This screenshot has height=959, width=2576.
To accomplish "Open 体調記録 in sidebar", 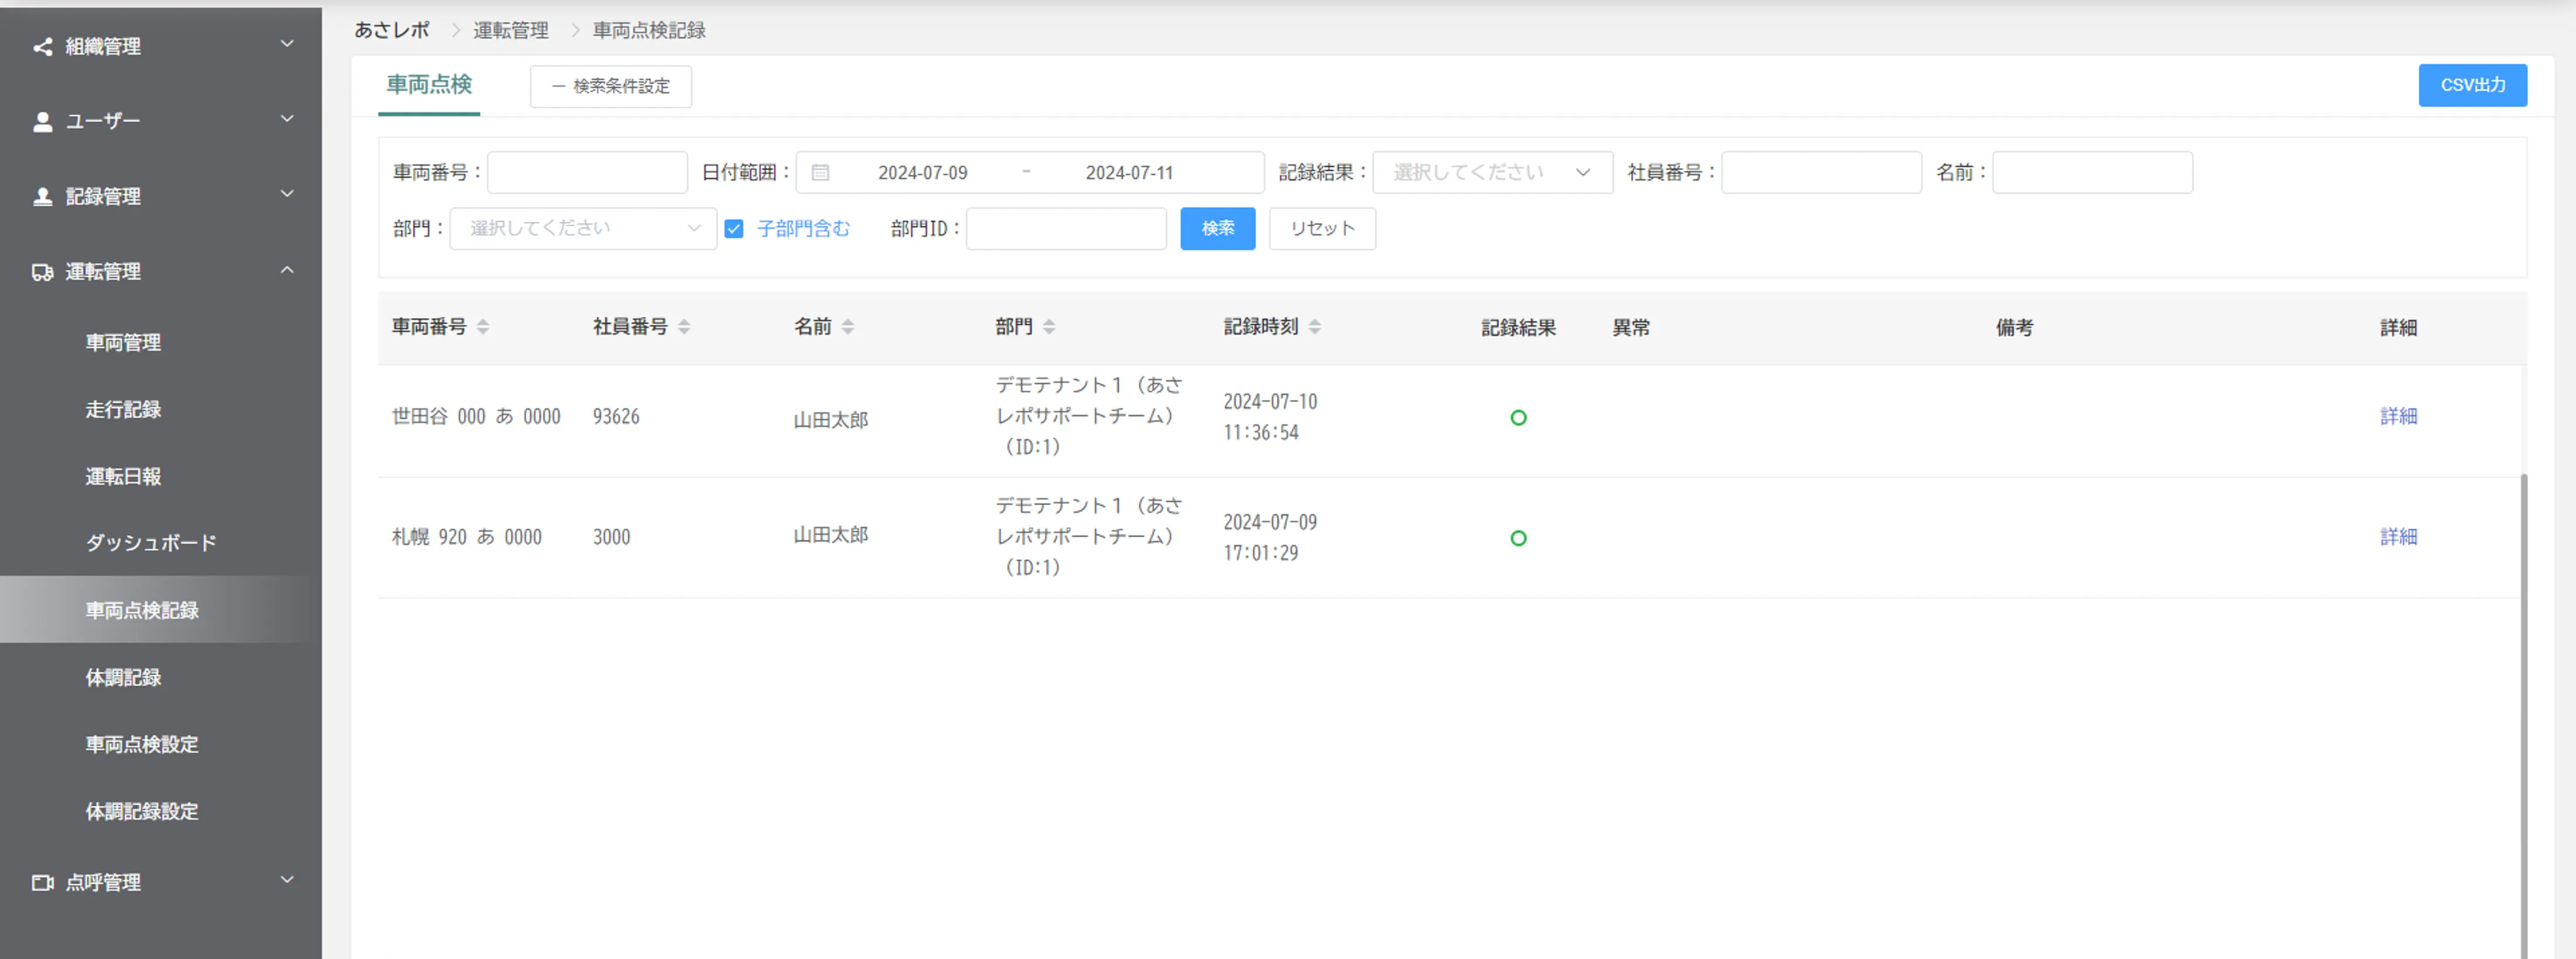I will tap(123, 677).
